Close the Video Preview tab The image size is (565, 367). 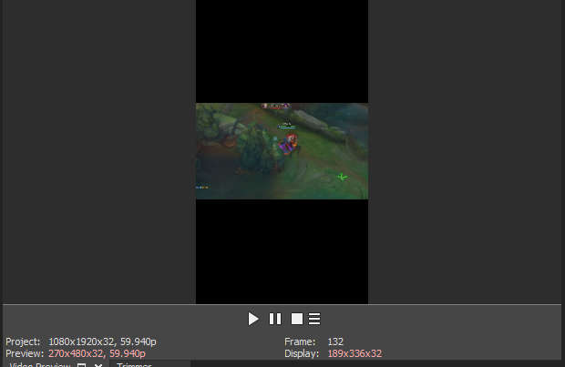(x=98, y=365)
